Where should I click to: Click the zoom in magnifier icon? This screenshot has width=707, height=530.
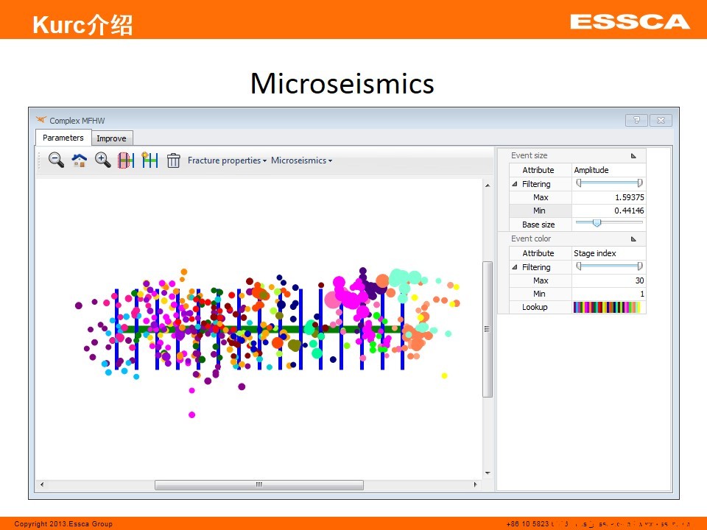[102, 160]
